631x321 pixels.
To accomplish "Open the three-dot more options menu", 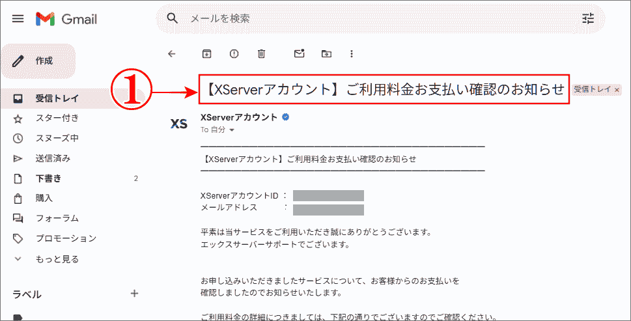I will [352, 53].
